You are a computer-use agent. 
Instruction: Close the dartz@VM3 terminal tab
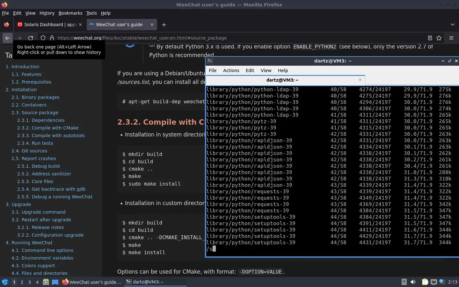(360, 80)
